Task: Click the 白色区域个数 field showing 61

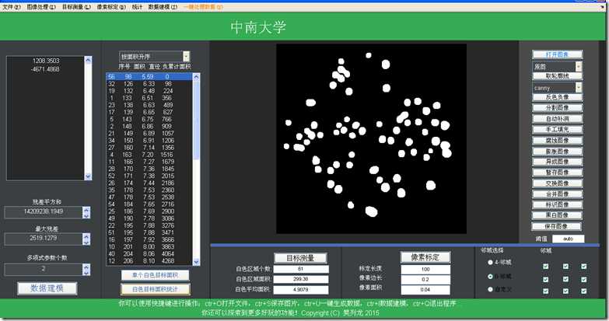Action: point(300,269)
